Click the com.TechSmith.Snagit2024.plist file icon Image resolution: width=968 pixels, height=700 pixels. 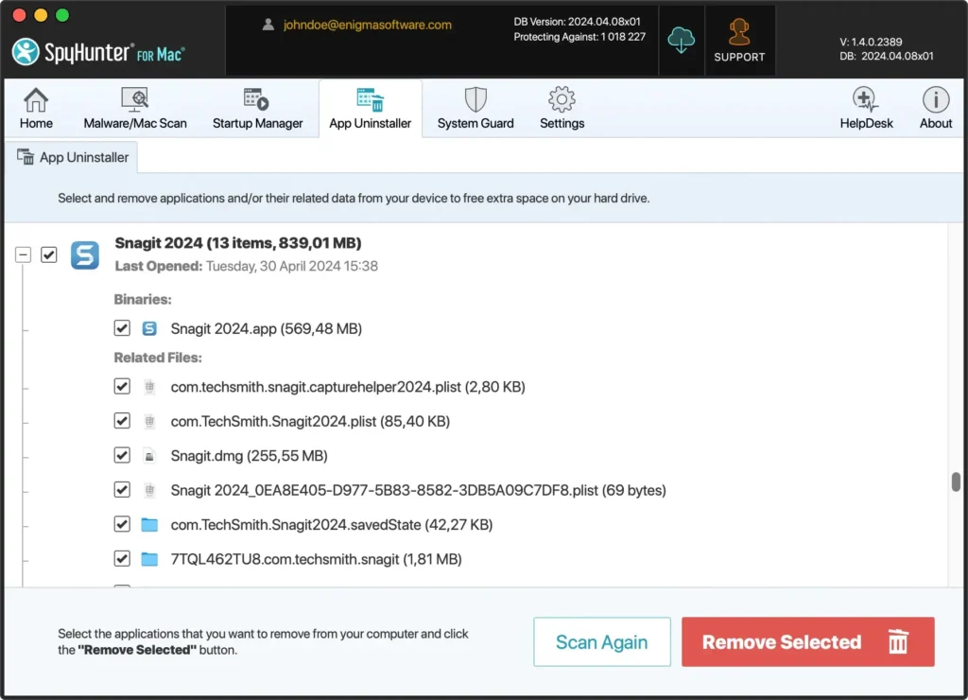[x=149, y=421]
